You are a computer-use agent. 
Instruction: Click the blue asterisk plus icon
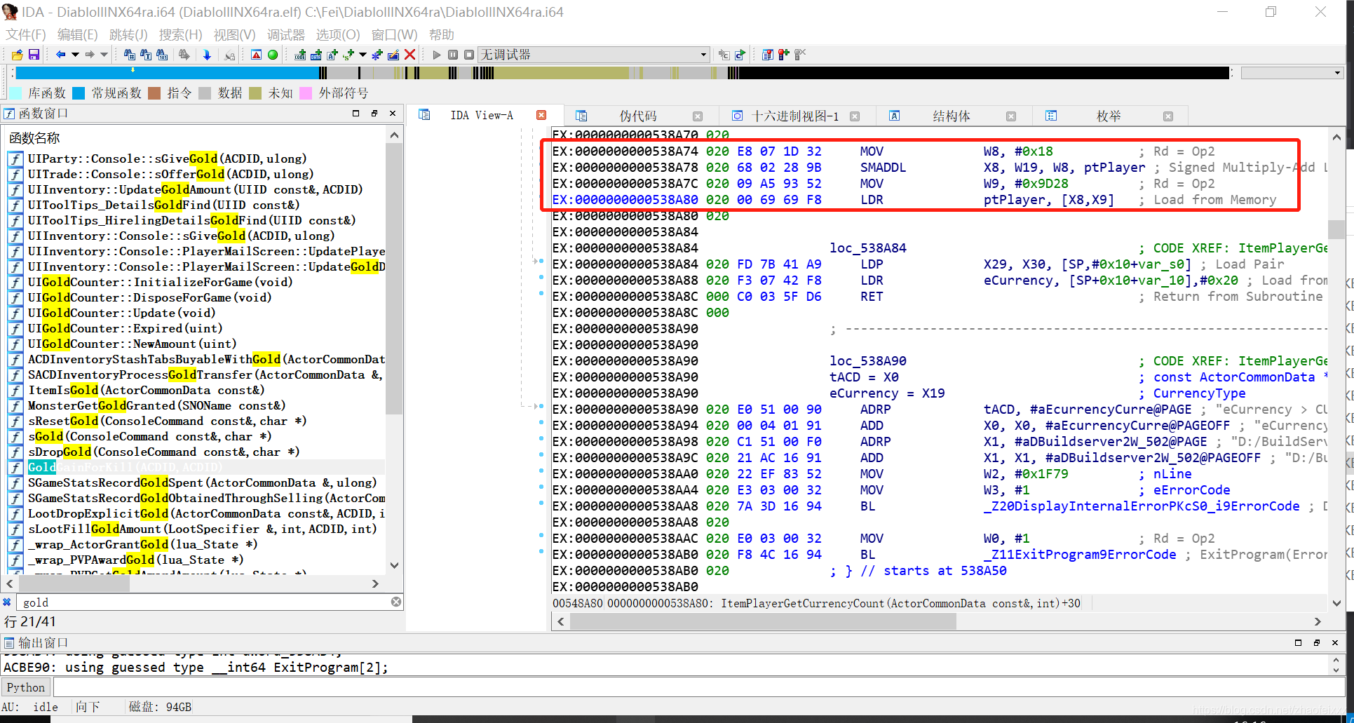tap(377, 55)
